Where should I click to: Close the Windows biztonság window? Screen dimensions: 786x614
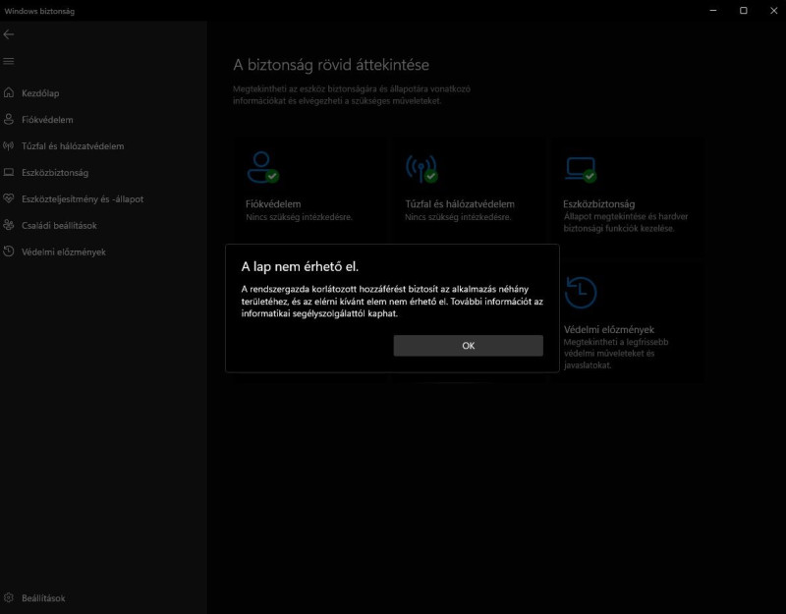coord(773,11)
